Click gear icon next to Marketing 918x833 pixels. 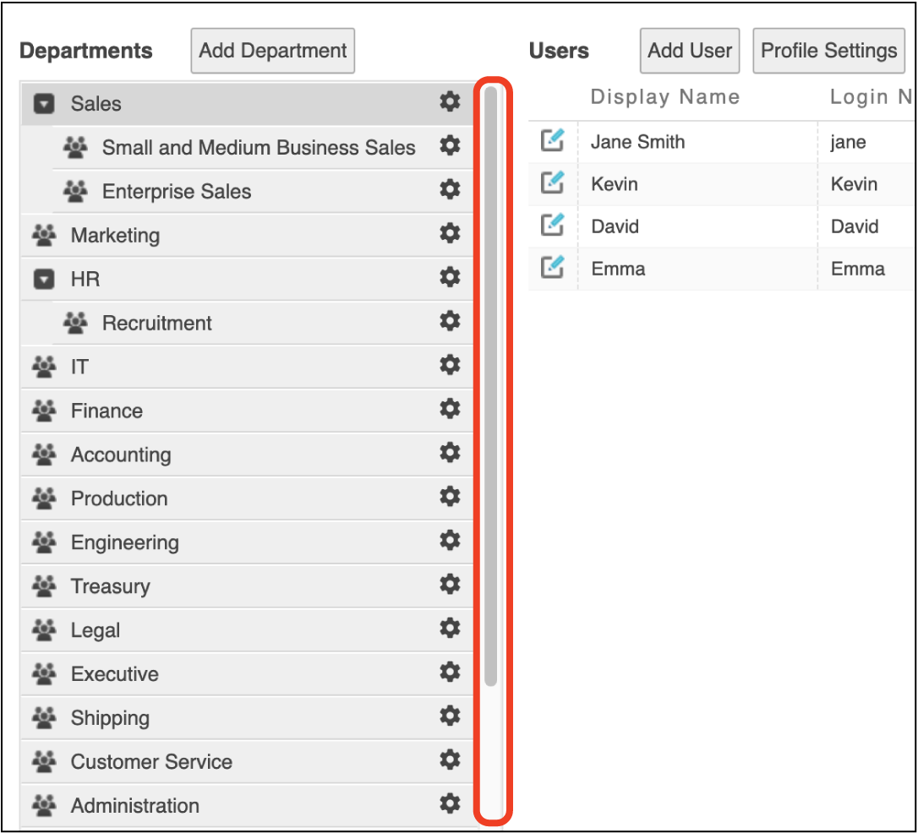click(x=450, y=233)
